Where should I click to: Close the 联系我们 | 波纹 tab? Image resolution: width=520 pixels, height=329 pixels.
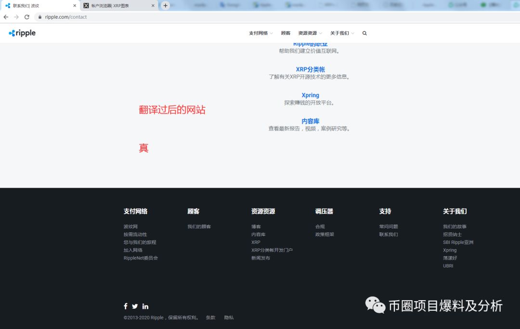(75, 6)
